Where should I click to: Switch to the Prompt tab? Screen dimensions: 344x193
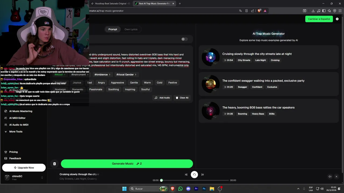tap(113, 29)
